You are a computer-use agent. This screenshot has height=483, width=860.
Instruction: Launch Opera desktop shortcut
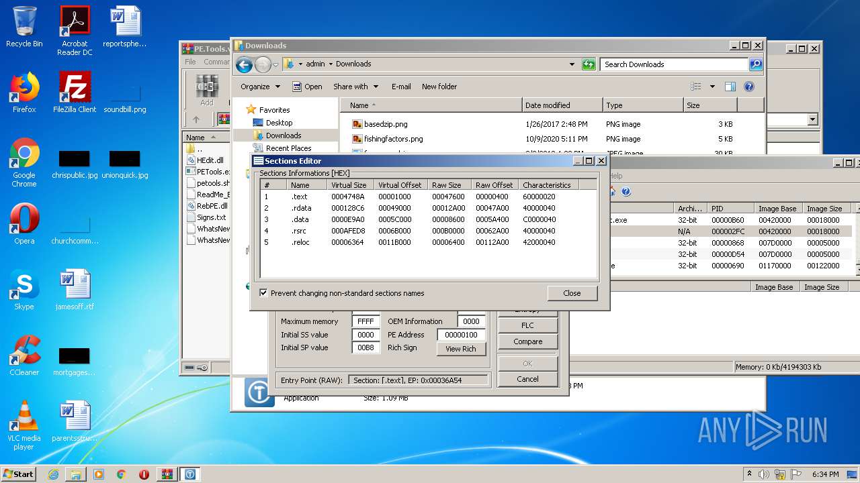click(24, 224)
